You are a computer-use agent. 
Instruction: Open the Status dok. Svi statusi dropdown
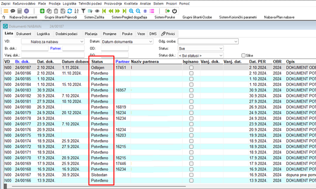201,55
